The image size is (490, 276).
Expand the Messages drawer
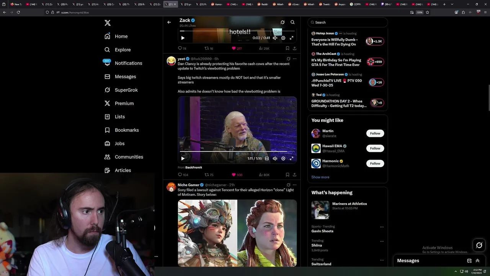point(477,261)
